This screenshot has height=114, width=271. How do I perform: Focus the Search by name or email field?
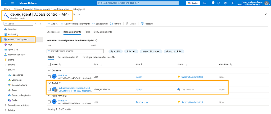click(x=75, y=51)
